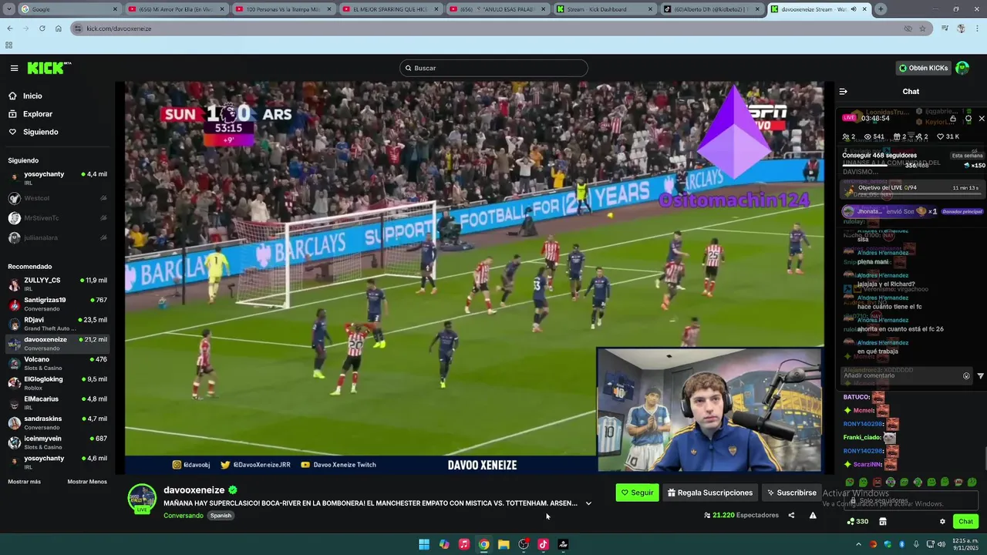The image size is (987, 555).
Task: Open File Explorer from taskbar
Action: 504,544
